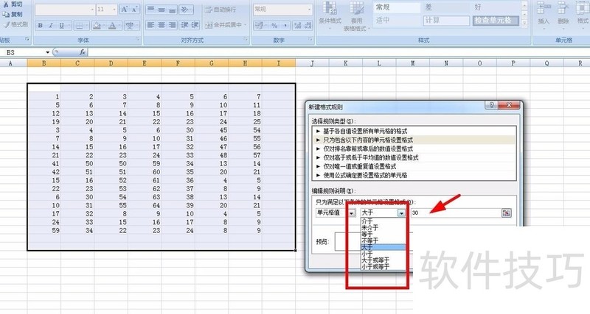Choose rule type 基于各自值设置所有单元格的格式

pyautogui.click(x=414, y=131)
